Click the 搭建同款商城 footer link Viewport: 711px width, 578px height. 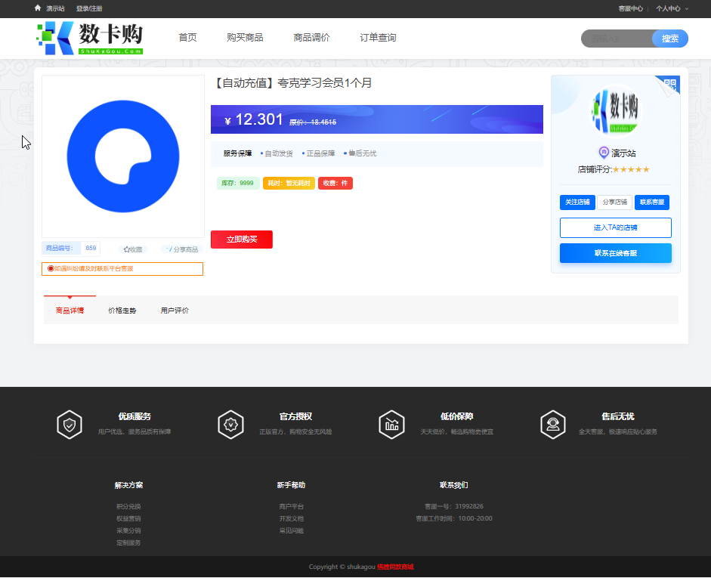395,567
